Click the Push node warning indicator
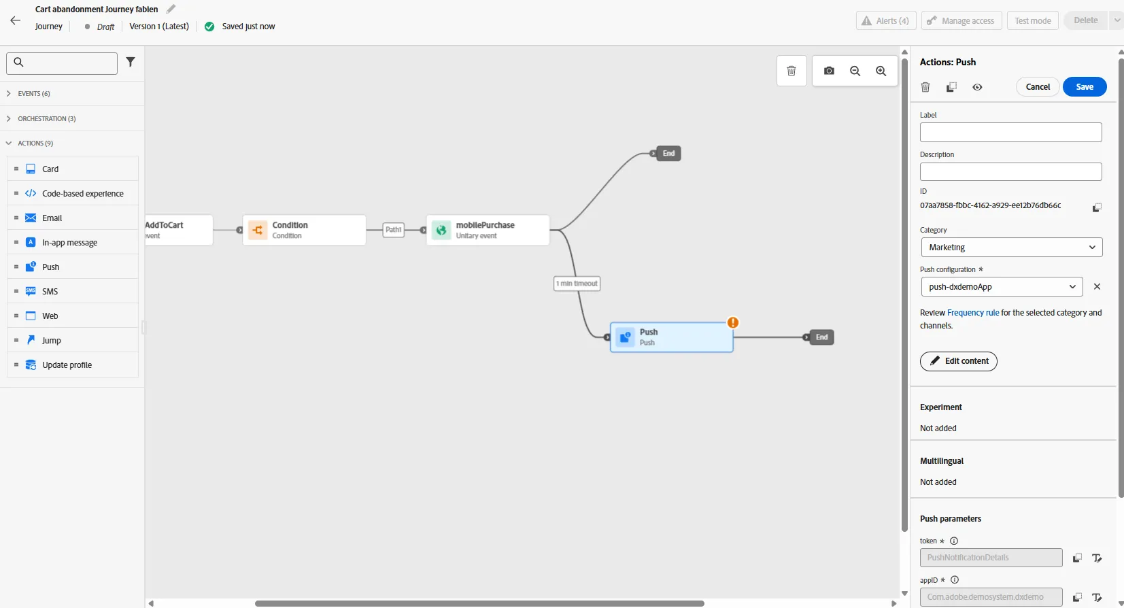Image resolution: width=1124 pixels, height=608 pixels. (x=733, y=322)
